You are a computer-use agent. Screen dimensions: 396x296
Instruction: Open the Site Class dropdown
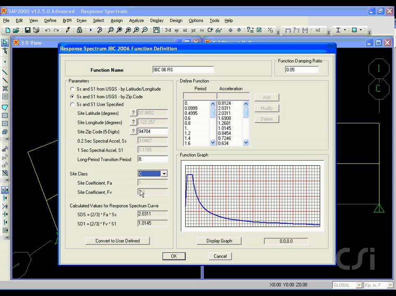pos(164,173)
